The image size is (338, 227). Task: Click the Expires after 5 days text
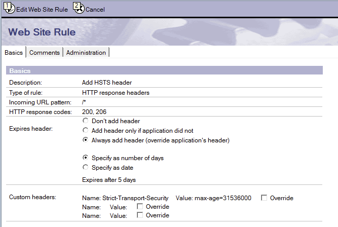point(108,179)
